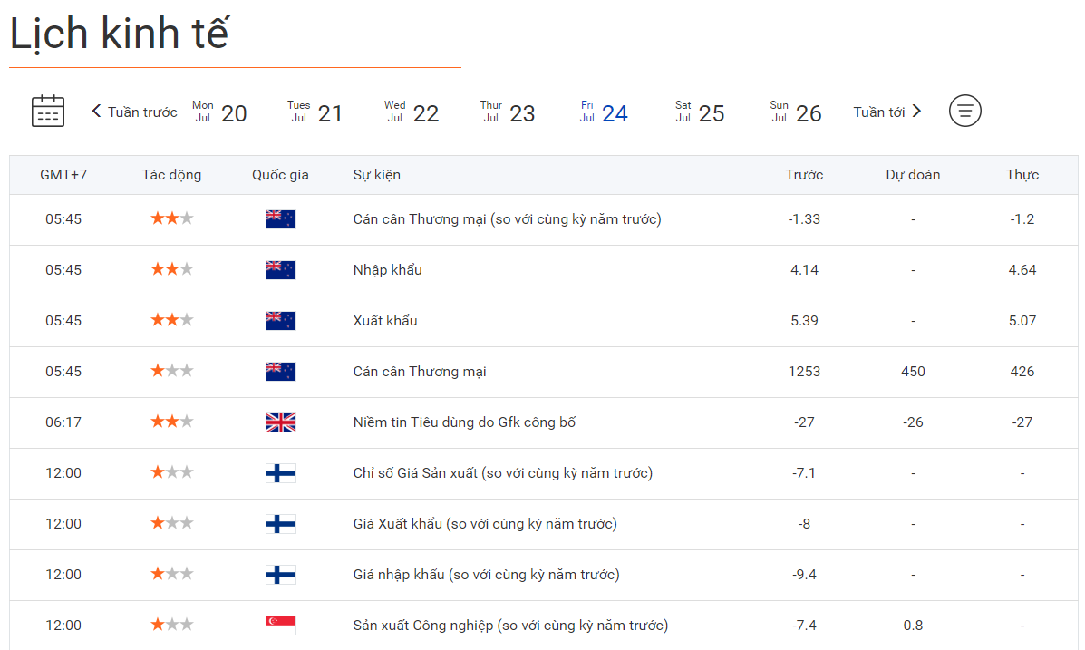Click impact stars for Gfk consumer confidence
Screen dimensions: 1085x650
tap(171, 422)
